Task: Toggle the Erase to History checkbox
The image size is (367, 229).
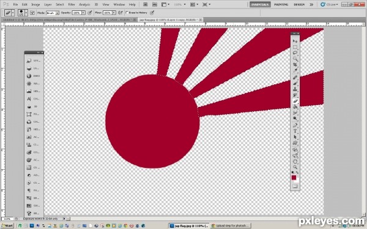Action: click(127, 13)
